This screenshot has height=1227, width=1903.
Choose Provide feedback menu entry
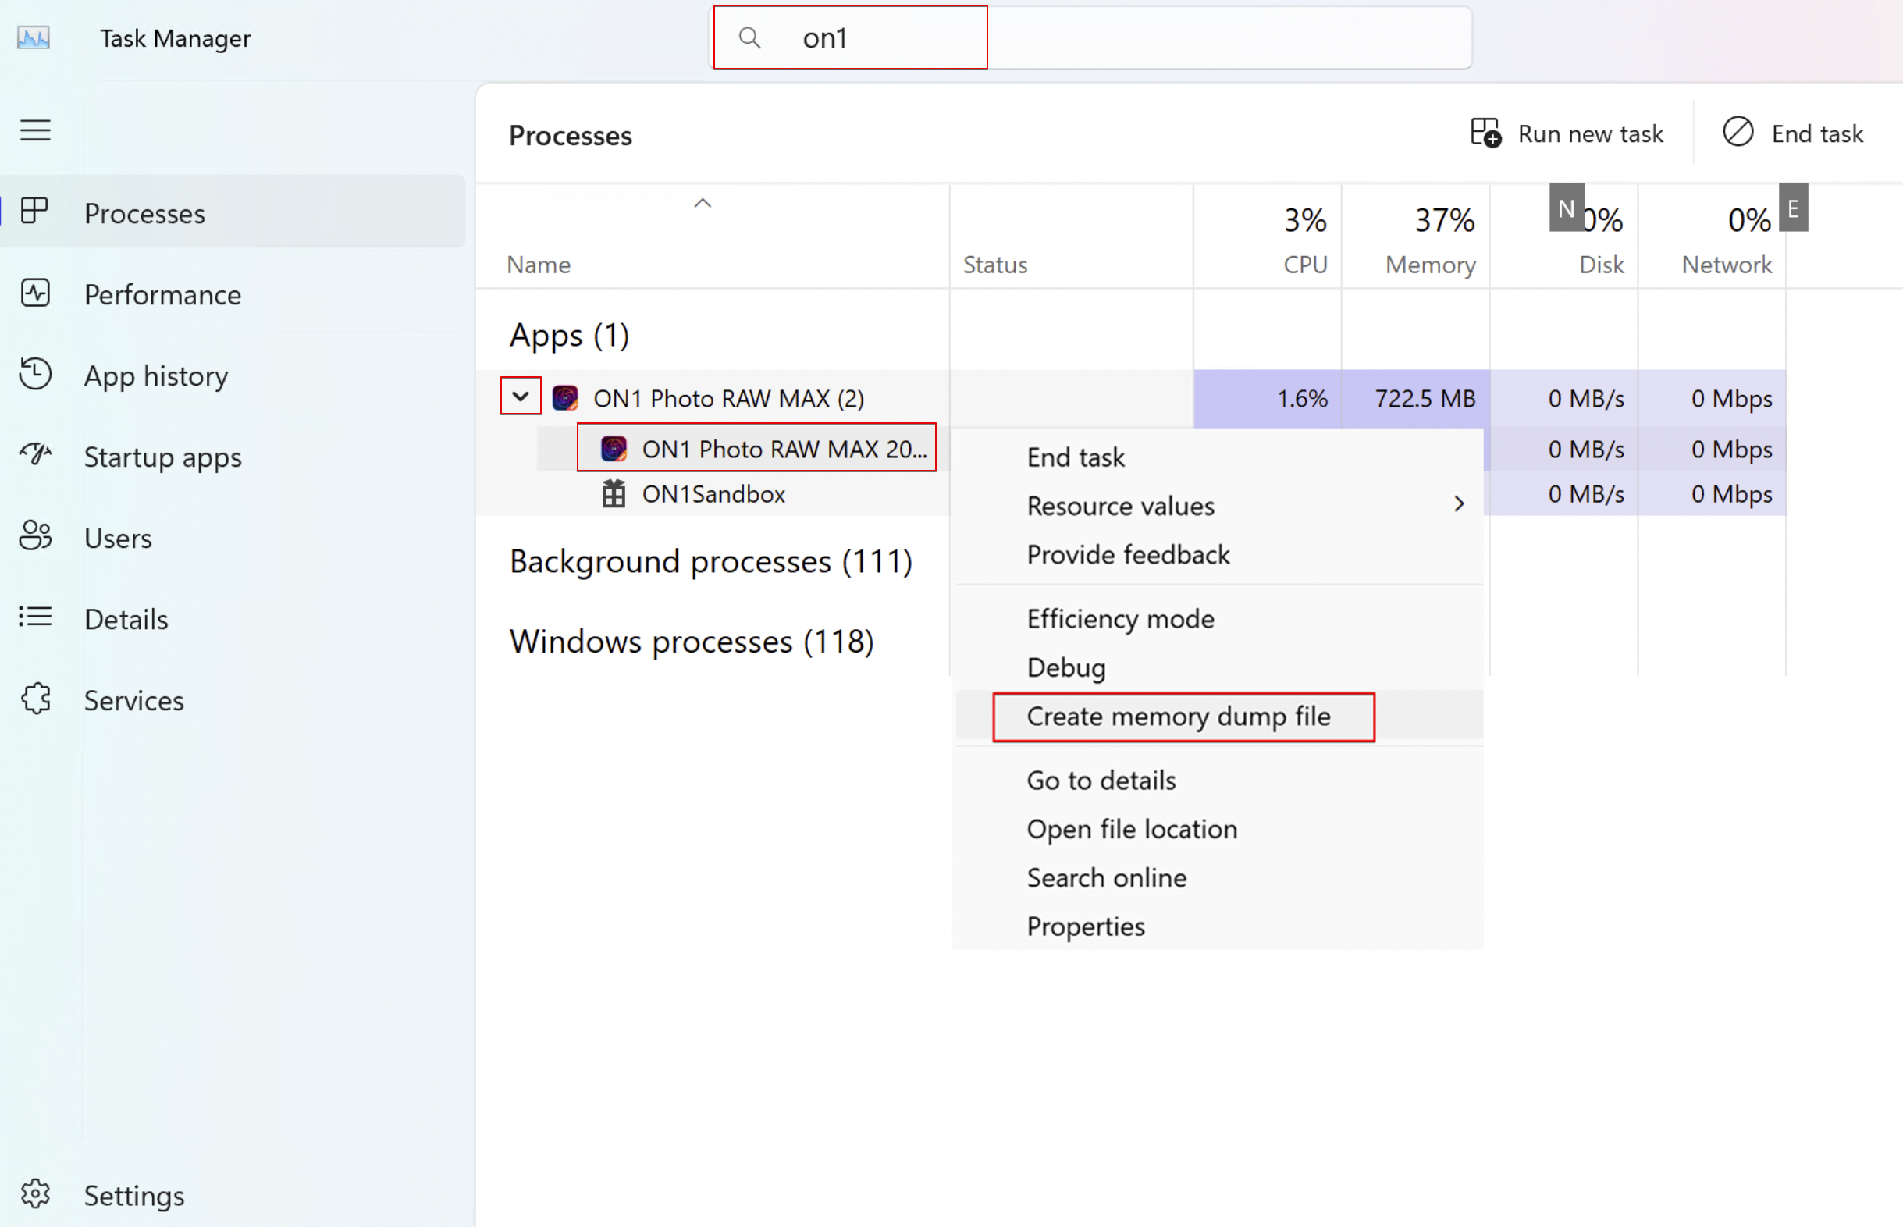tap(1218, 554)
